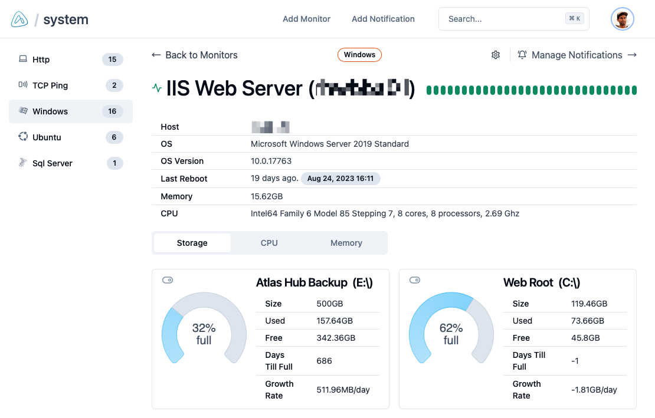Click the Ubuntu logo icon
Screen dimensions: 655x418
[24, 137]
